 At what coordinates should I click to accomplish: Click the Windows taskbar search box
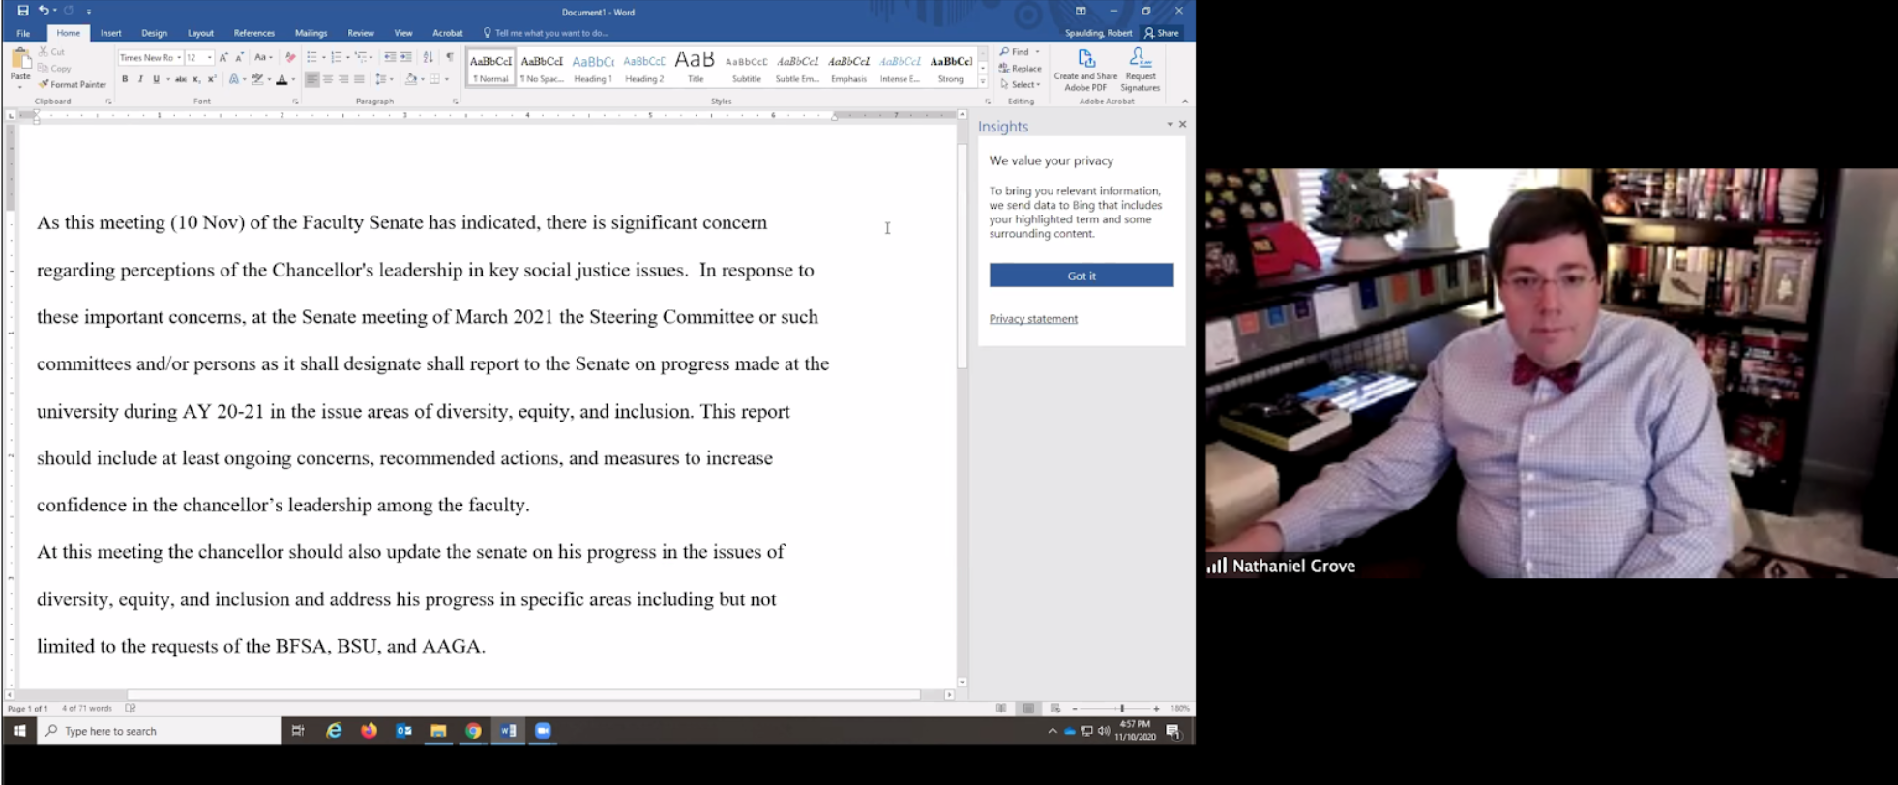point(160,731)
